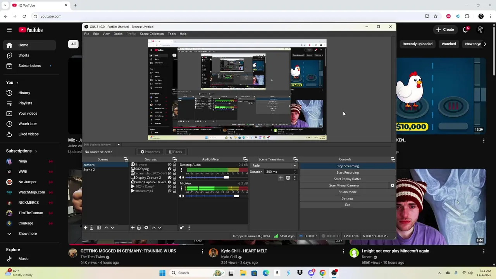Adjust the Duration spinner arrows
Viewport: 496px width, 279px height.
point(294,172)
